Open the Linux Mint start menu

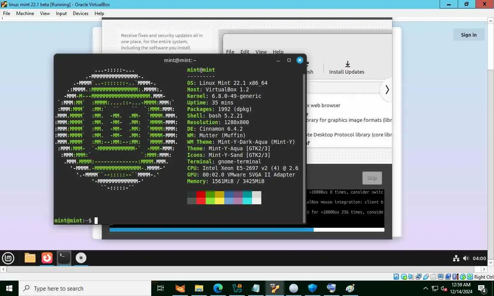8,258
